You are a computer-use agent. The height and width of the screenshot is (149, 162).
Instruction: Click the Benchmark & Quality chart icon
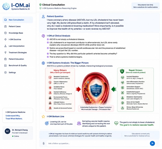coord(5,66)
